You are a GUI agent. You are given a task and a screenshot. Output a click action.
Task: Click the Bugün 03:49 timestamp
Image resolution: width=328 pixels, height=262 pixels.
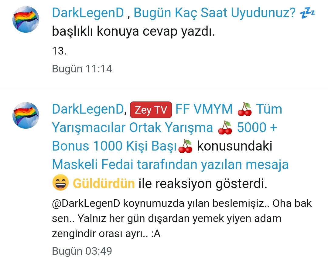82,251
